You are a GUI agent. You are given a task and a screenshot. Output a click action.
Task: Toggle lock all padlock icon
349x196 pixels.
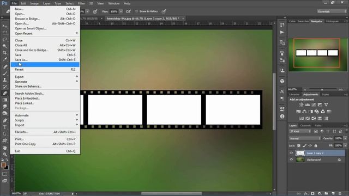316,146
